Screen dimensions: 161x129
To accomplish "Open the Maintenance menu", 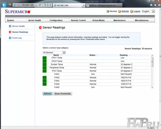I will pyautogui.click(x=119, y=20).
